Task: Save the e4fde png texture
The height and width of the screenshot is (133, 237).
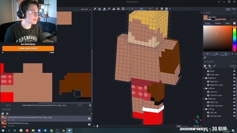Action: coord(89,125)
